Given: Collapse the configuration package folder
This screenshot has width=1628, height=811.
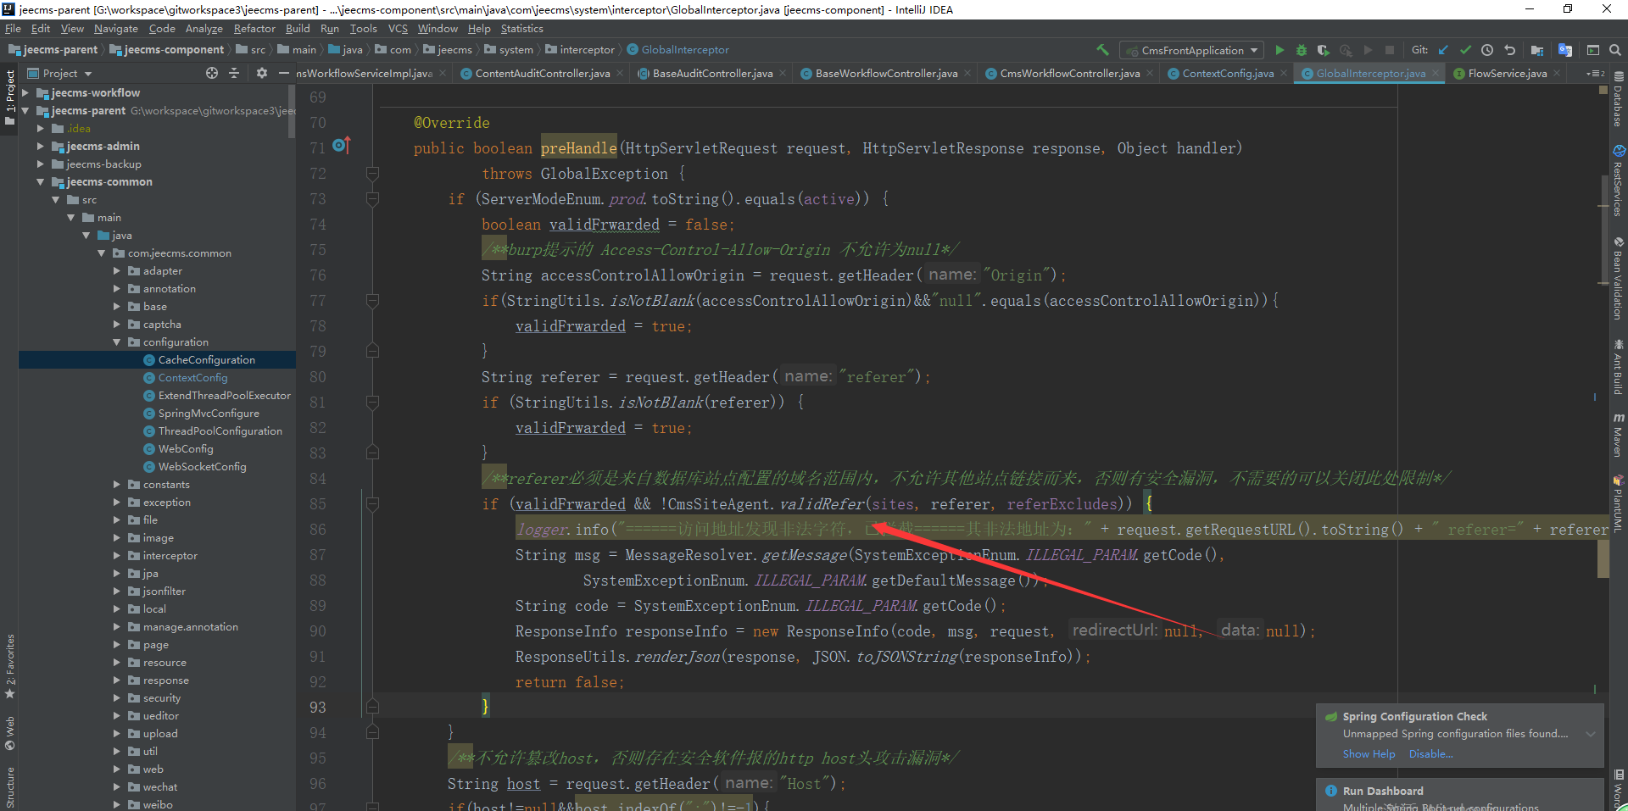Looking at the screenshot, I should (x=117, y=342).
